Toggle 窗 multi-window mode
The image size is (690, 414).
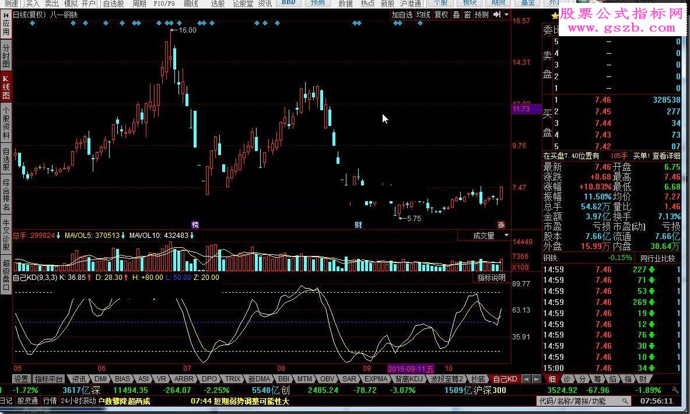(x=467, y=15)
